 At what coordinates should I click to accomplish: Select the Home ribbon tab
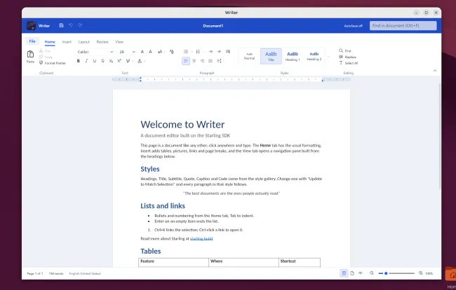coord(50,42)
